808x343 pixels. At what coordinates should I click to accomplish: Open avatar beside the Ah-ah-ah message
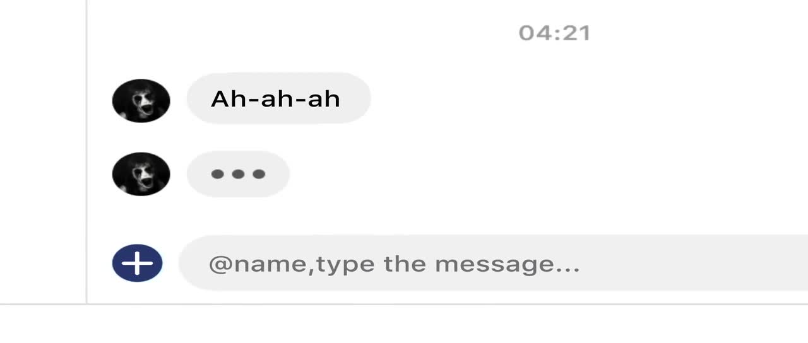point(141,100)
